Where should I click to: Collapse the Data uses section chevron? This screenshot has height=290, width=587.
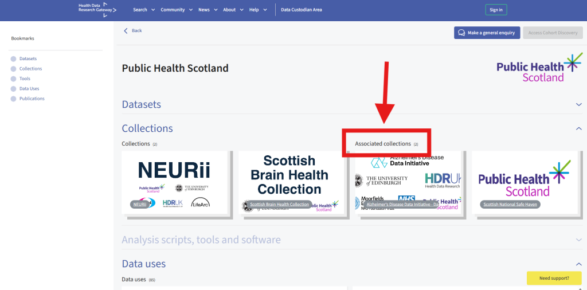pyautogui.click(x=579, y=264)
